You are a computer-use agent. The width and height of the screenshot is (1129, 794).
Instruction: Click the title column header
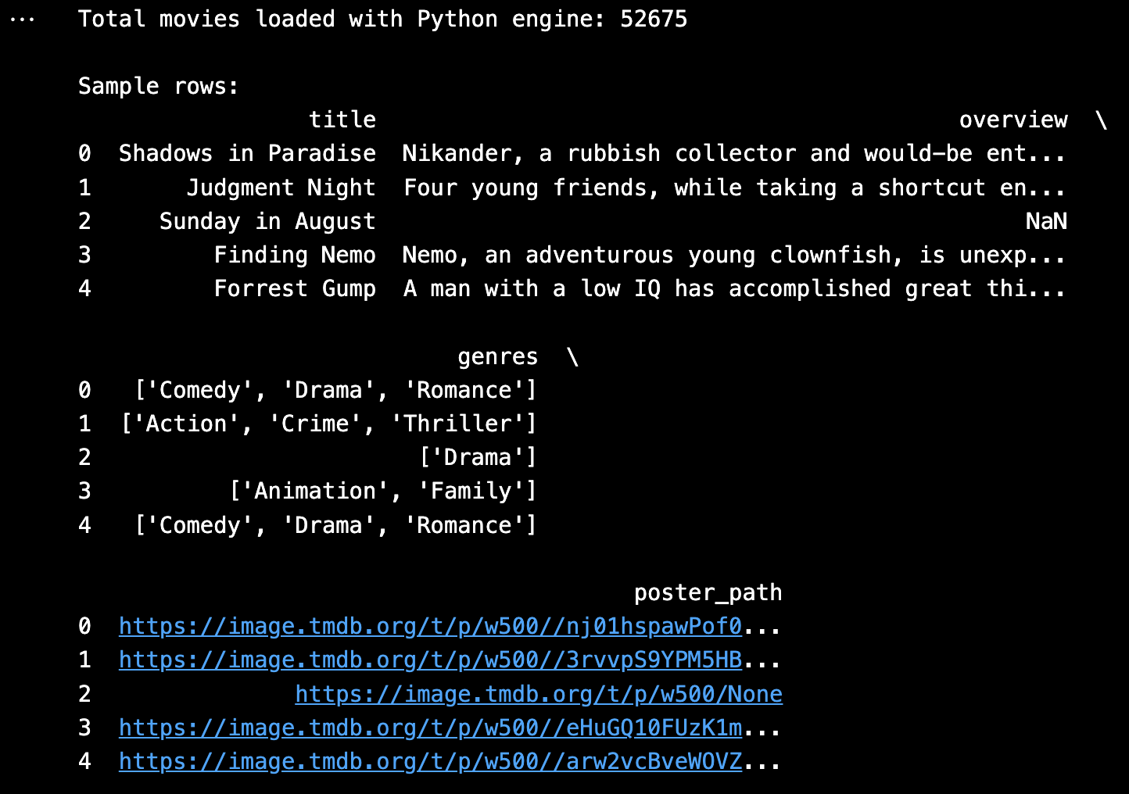pyautogui.click(x=342, y=120)
